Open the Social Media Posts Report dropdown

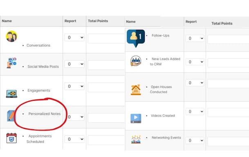(74, 64)
